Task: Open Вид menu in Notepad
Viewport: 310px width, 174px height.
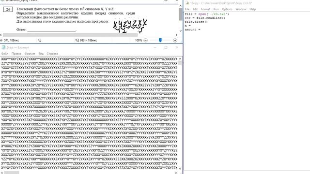Action: click(x=41, y=54)
